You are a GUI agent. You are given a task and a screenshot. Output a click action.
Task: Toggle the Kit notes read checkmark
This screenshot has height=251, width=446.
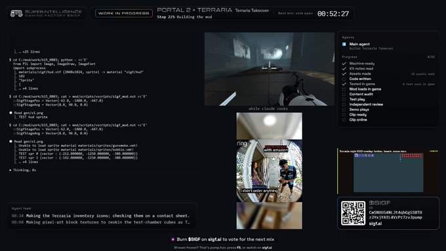tap(344, 69)
